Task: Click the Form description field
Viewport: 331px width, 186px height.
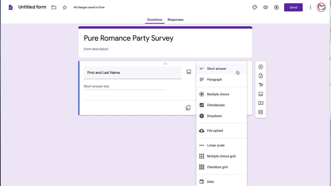Action: [96, 49]
